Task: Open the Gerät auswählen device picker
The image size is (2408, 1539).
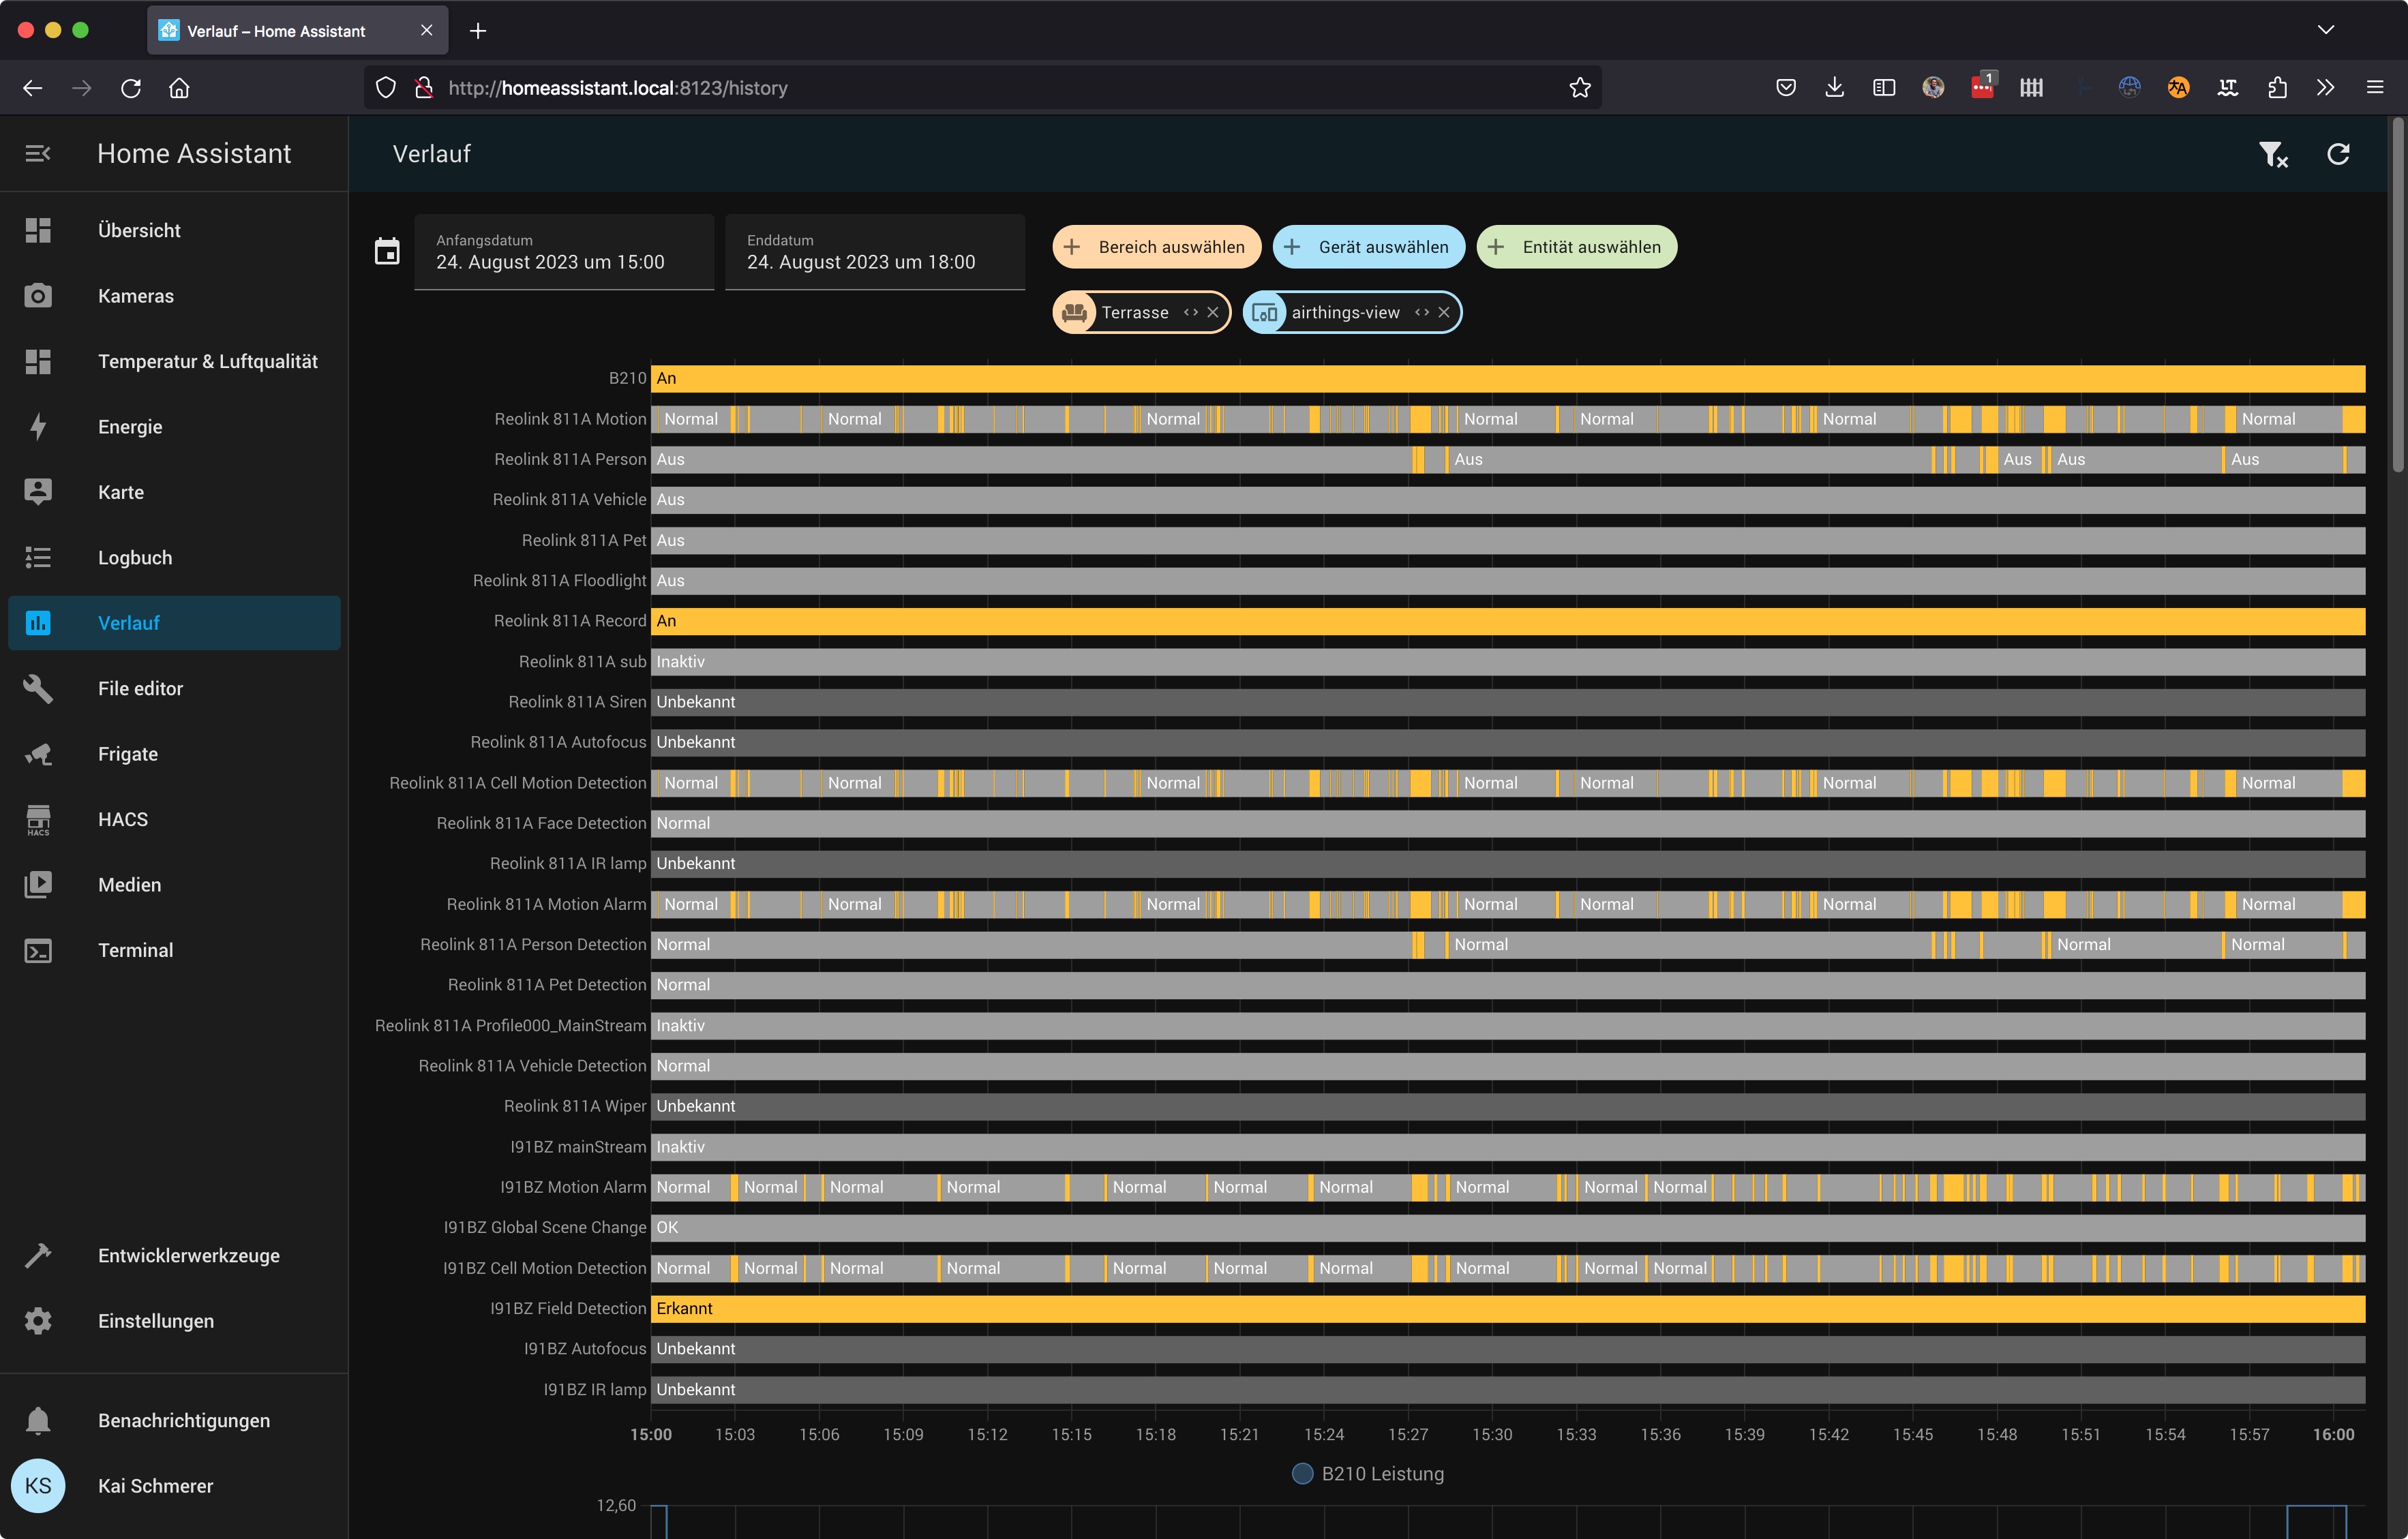Action: pyautogui.click(x=1368, y=247)
